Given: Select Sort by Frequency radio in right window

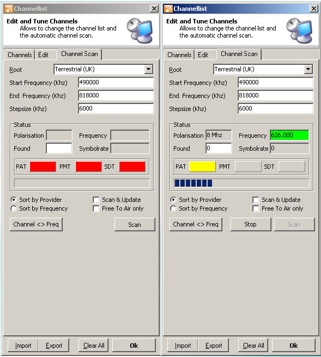Looking at the screenshot, I should pos(173,208).
